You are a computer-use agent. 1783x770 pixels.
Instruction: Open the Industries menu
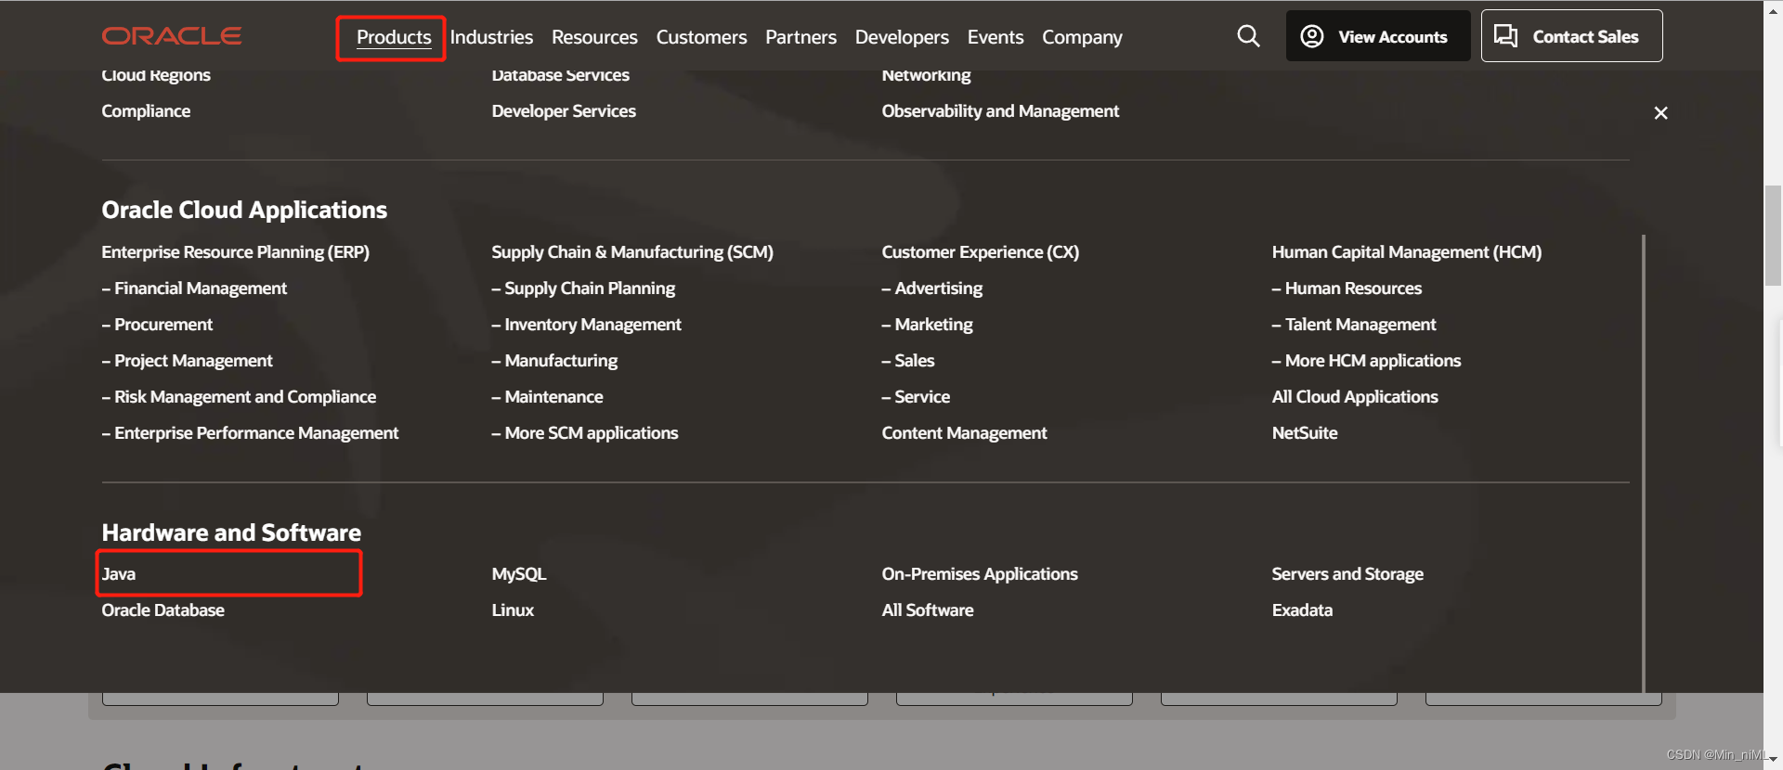point(491,37)
